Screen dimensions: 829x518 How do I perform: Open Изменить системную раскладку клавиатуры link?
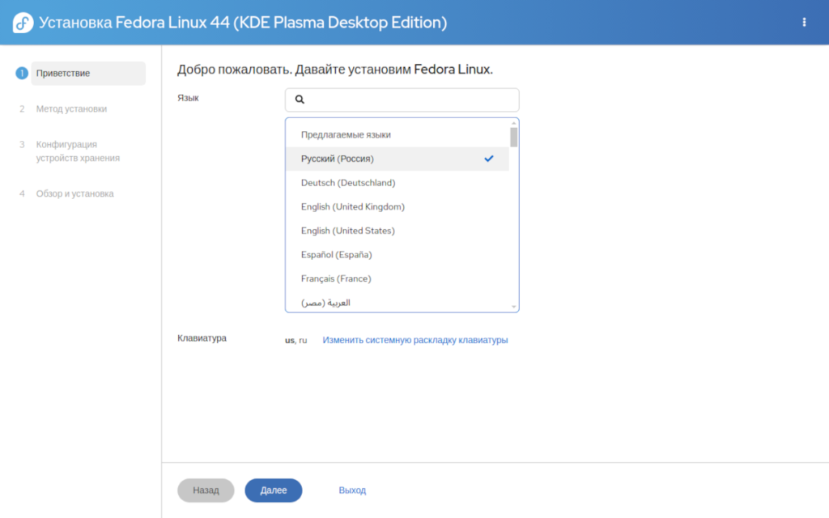[x=415, y=340]
